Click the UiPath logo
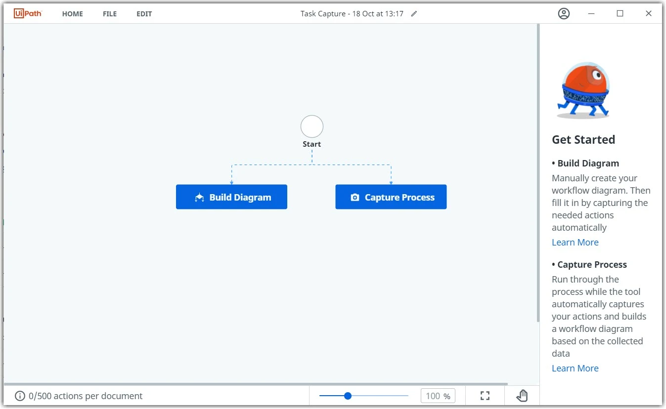This screenshot has height=409, width=666. [x=28, y=13]
